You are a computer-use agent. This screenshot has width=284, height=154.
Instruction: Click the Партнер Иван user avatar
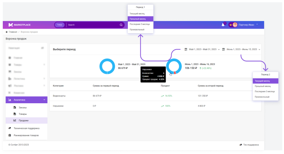(235, 25)
